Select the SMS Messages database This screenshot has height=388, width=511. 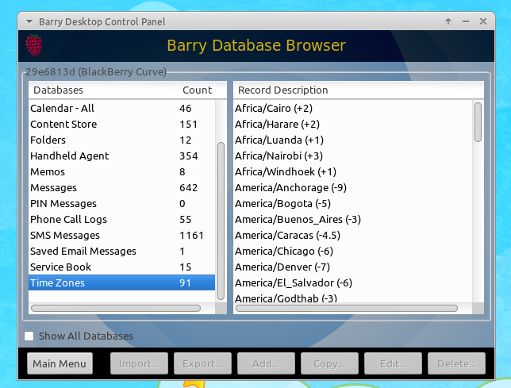122,235
